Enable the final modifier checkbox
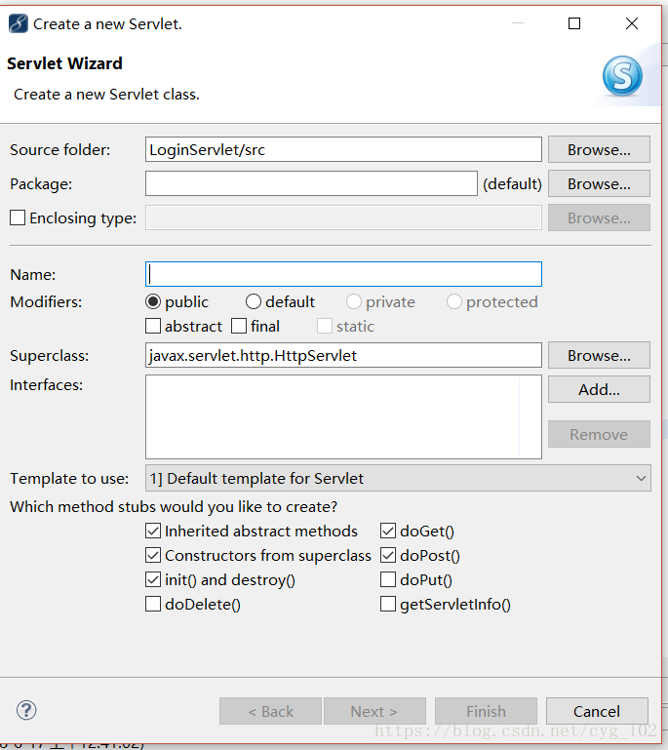The width and height of the screenshot is (668, 750). pos(239,326)
